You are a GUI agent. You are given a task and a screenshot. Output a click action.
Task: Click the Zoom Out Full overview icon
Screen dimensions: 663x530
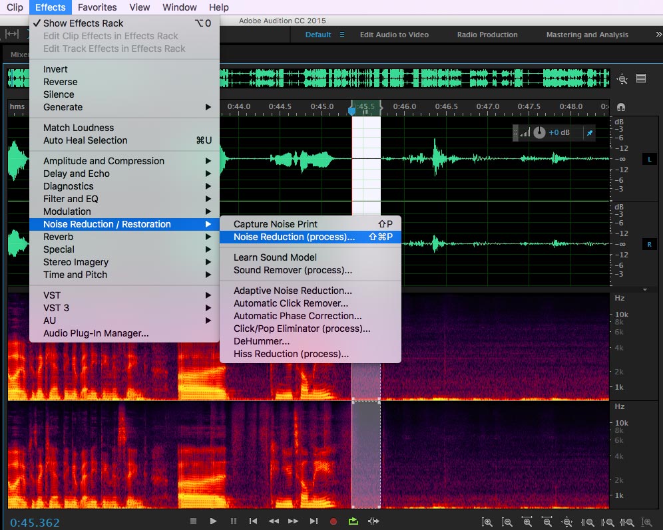pyautogui.click(x=622, y=78)
